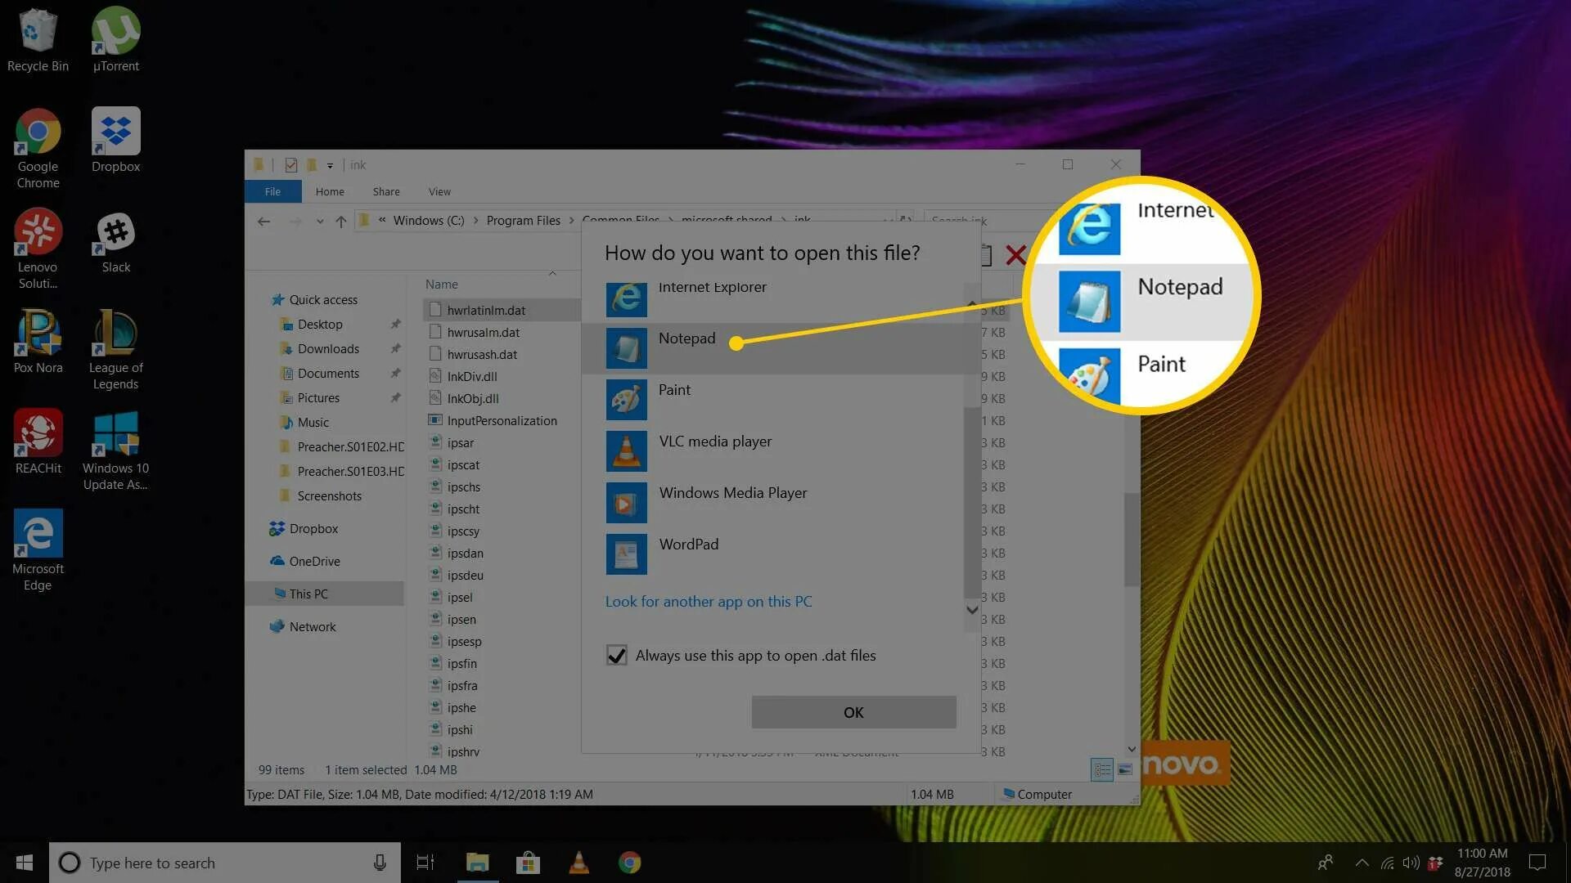Open the File menu tab
This screenshot has width=1571, height=883.
point(272,192)
